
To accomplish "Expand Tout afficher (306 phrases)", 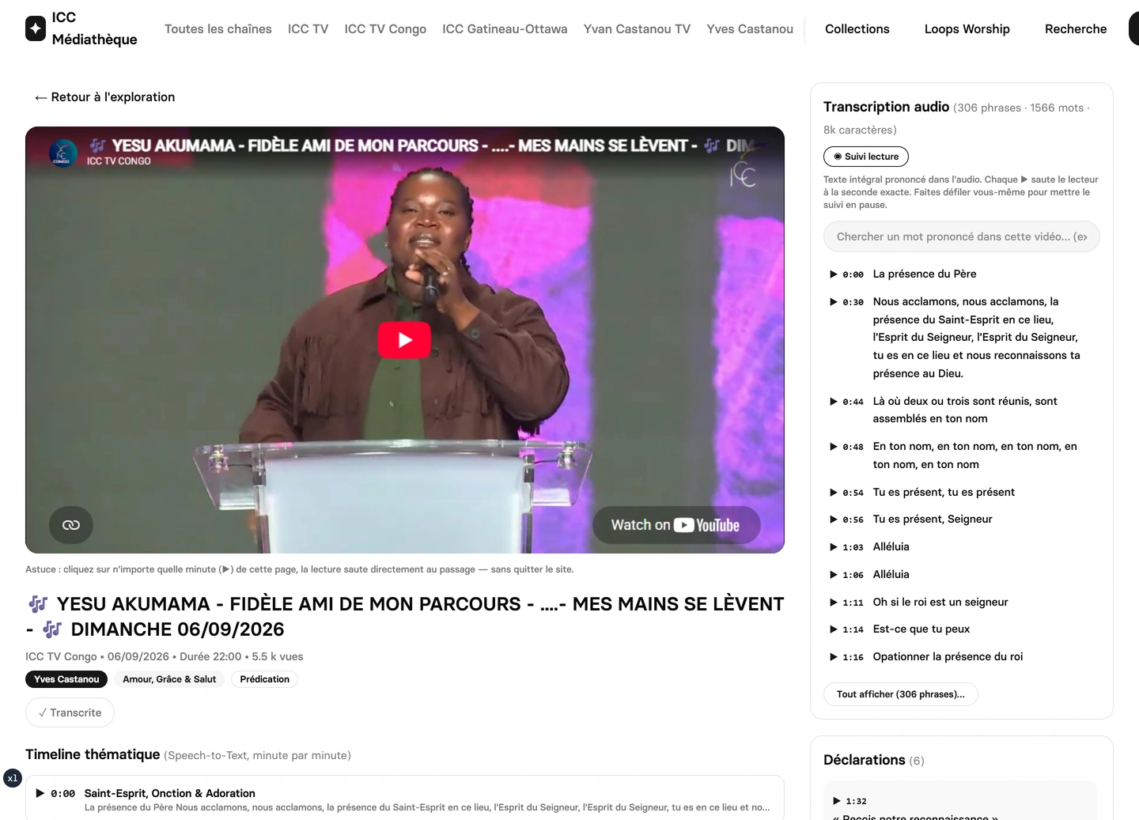I will click(901, 694).
